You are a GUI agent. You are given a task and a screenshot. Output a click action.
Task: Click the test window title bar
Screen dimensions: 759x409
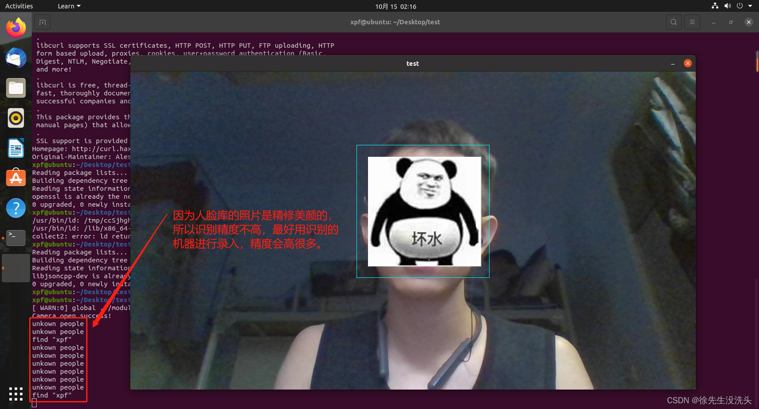413,64
